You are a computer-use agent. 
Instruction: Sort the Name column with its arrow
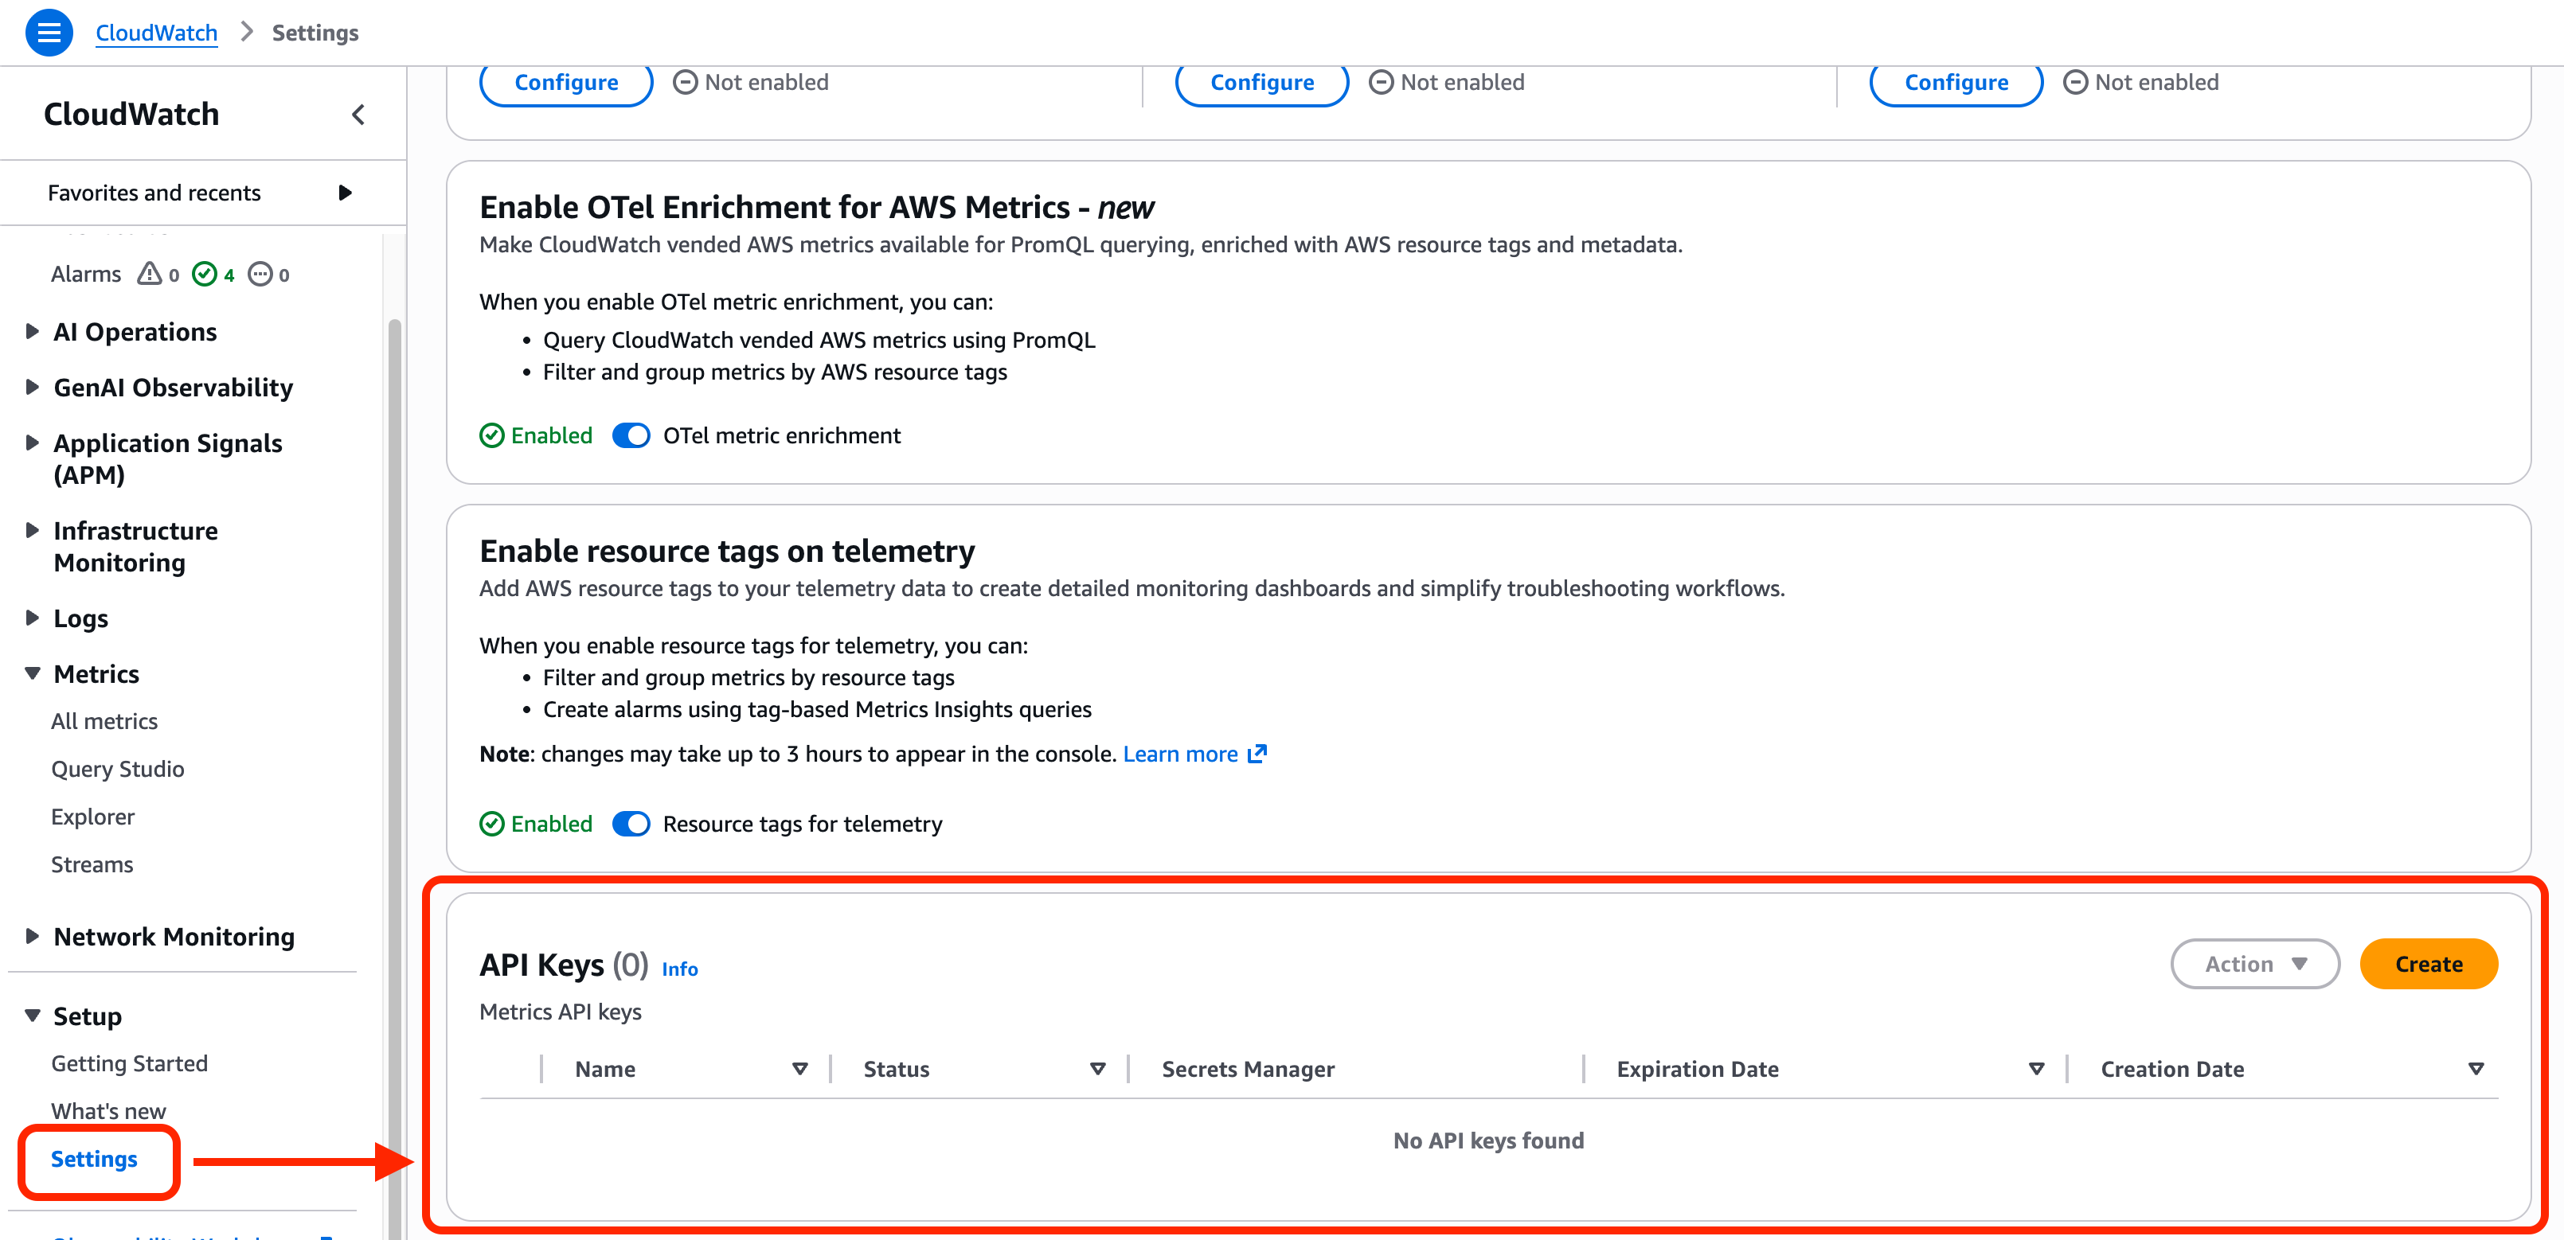(x=799, y=1069)
